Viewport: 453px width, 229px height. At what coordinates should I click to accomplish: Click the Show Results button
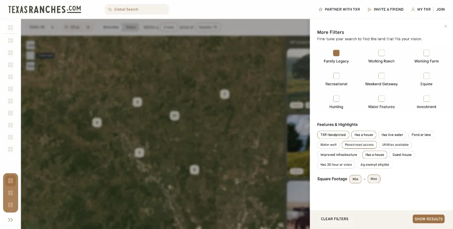tap(428, 219)
